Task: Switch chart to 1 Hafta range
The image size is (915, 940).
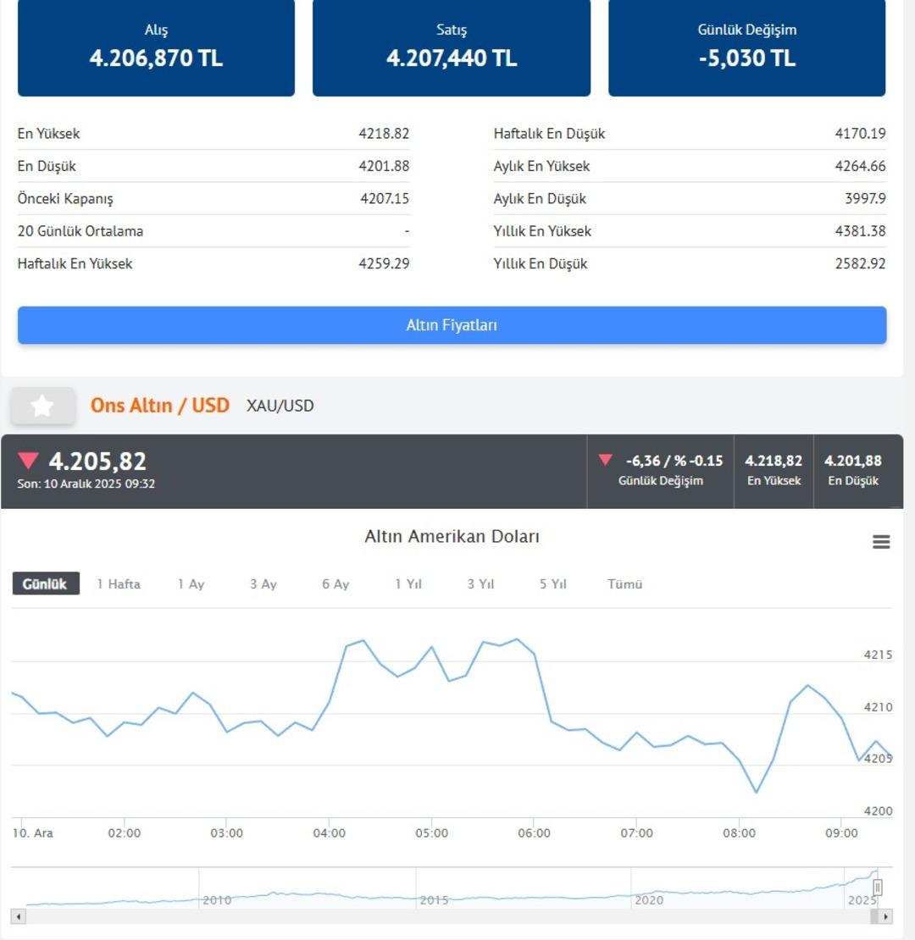Action: [119, 583]
